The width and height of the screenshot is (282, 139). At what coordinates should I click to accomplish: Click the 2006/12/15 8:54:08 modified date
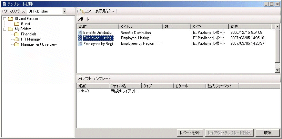pyautogui.click(x=246, y=32)
